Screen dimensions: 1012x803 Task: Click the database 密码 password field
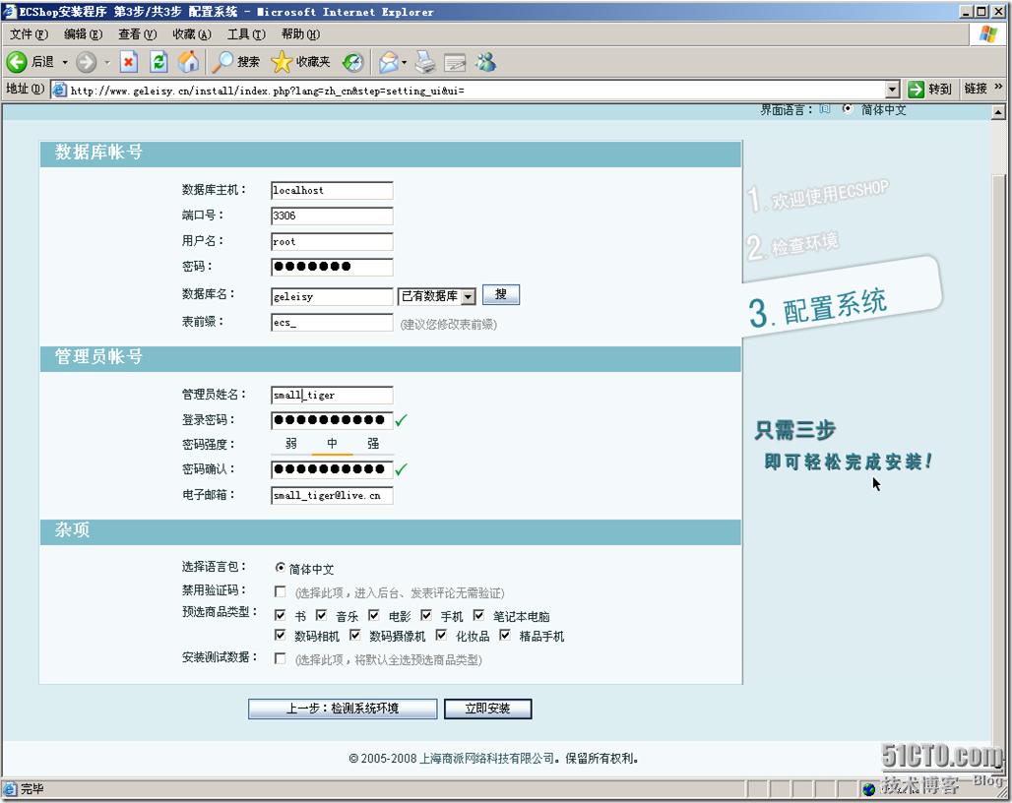[332, 267]
